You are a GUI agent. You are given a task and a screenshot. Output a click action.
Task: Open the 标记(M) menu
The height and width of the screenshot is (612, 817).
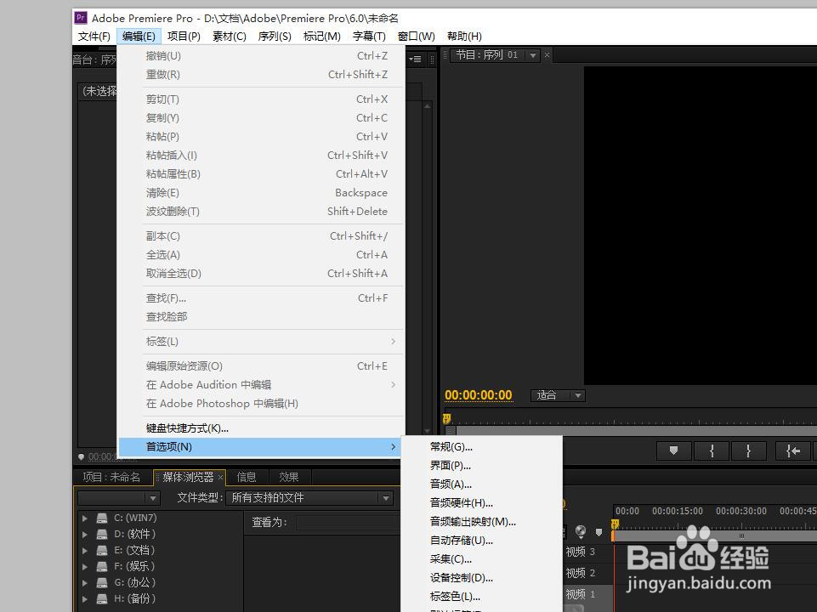[x=322, y=36]
